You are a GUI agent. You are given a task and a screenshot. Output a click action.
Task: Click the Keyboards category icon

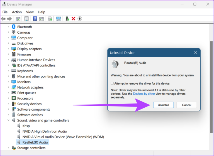tap(13, 71)
